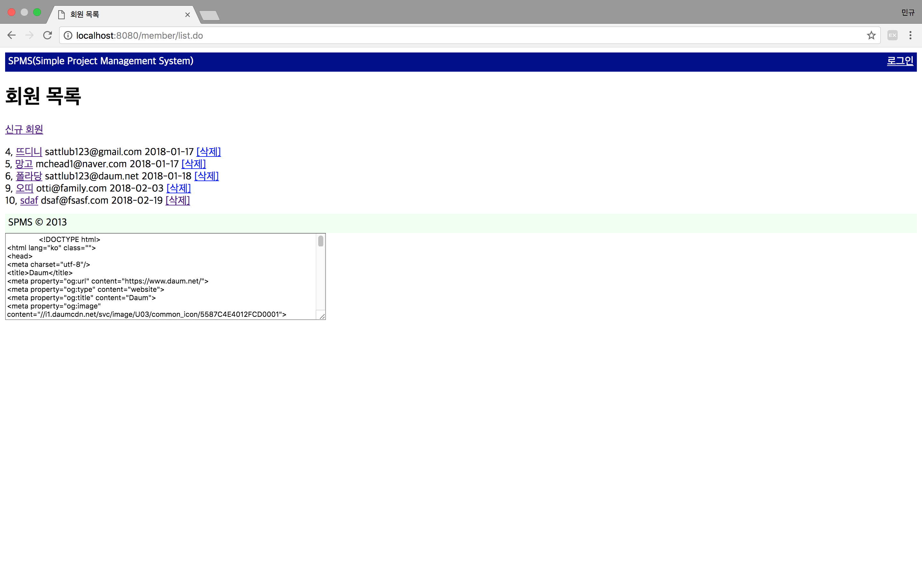Delete member 망고 via 삭제 link
This screenshot has height=576, width=922.
click(194, 164)
